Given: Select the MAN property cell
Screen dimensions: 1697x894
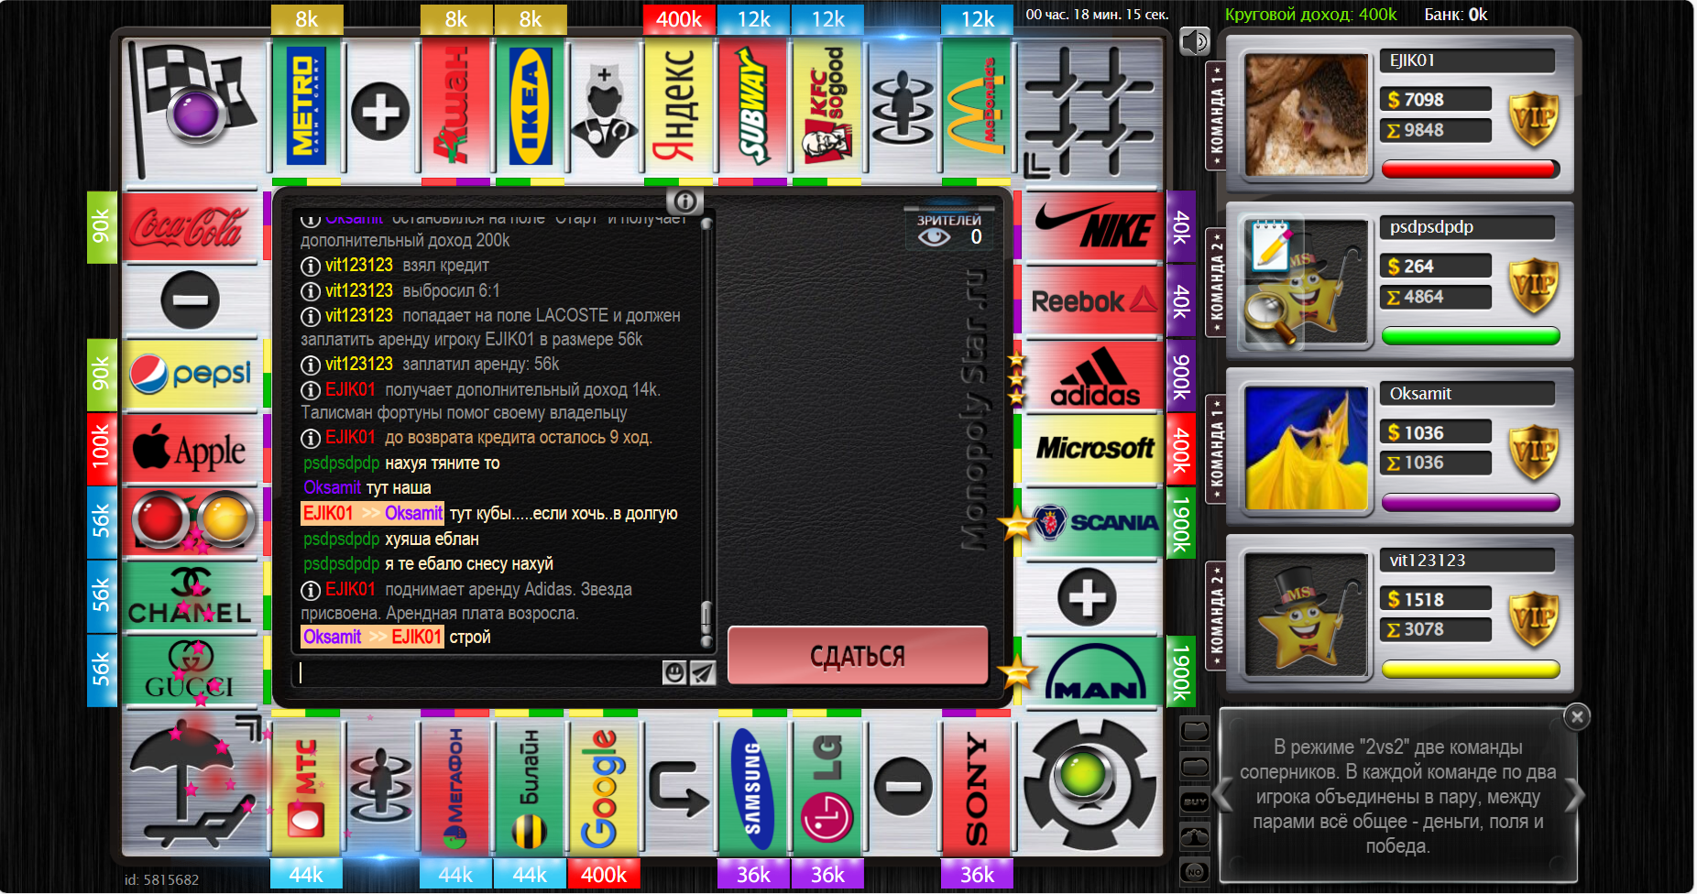Looking at the screenshot, I should pos(1091,671).
